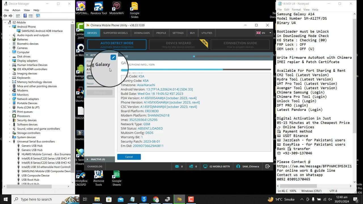
Task: Open the iRemove Tools desktop shortcut
Action: 98,178
